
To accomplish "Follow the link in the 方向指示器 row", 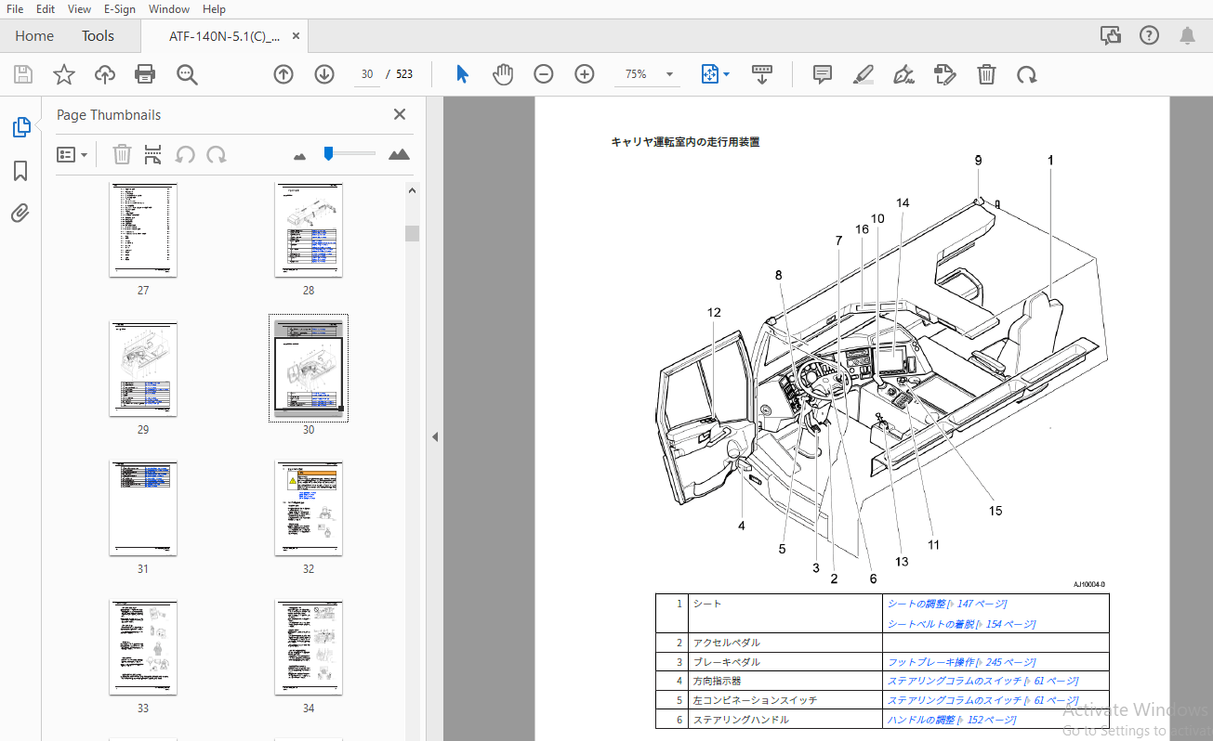I will 983,681.
